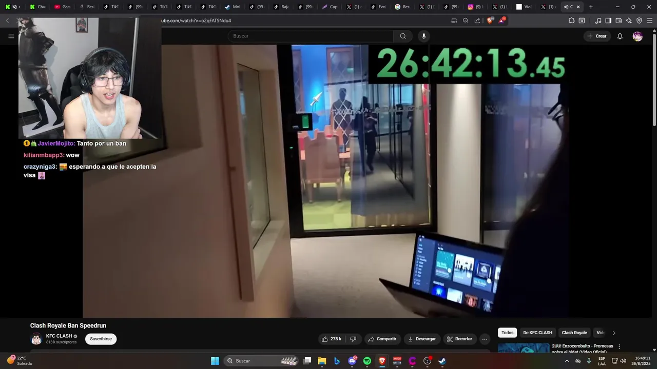Like the video with 275 k likes
Image resolution: width=657 pixels, height=369 pixels.
click(331, 339)
